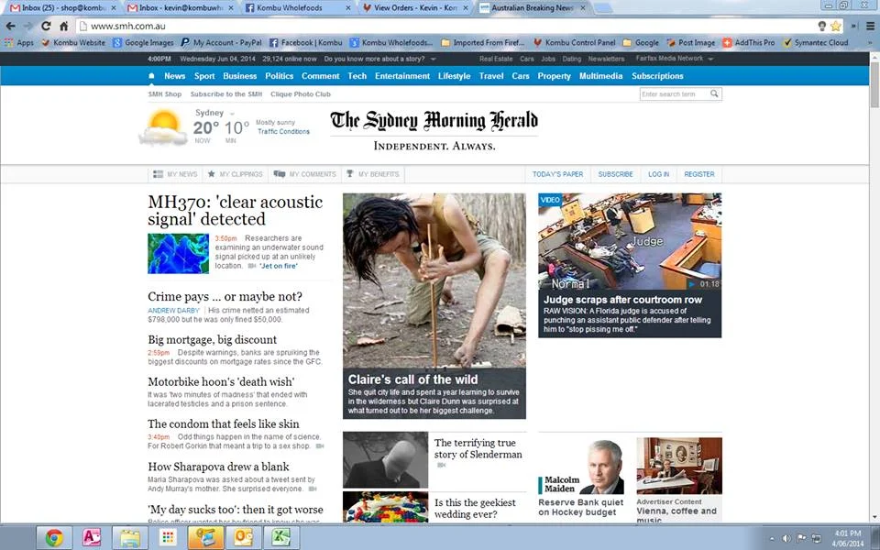The image size is (880, 550).
Task: Open Outlook from the taskbar
Action: [243, 538]
